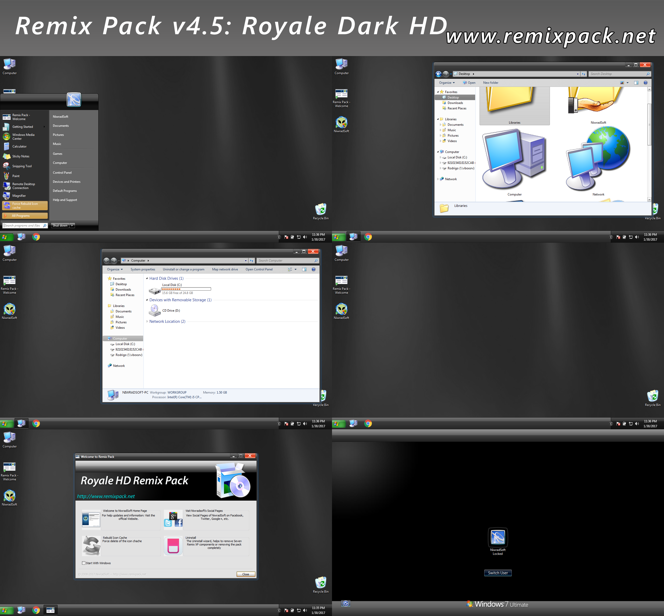Select the CD Drive (D:) icon

click(x=154, y=310)
